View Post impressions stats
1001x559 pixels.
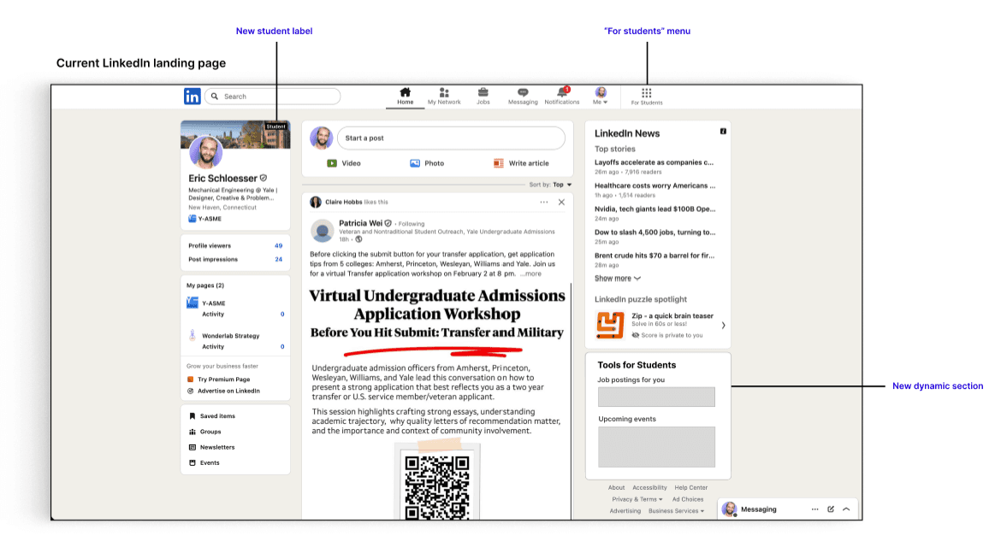click(x=235, y=259)
